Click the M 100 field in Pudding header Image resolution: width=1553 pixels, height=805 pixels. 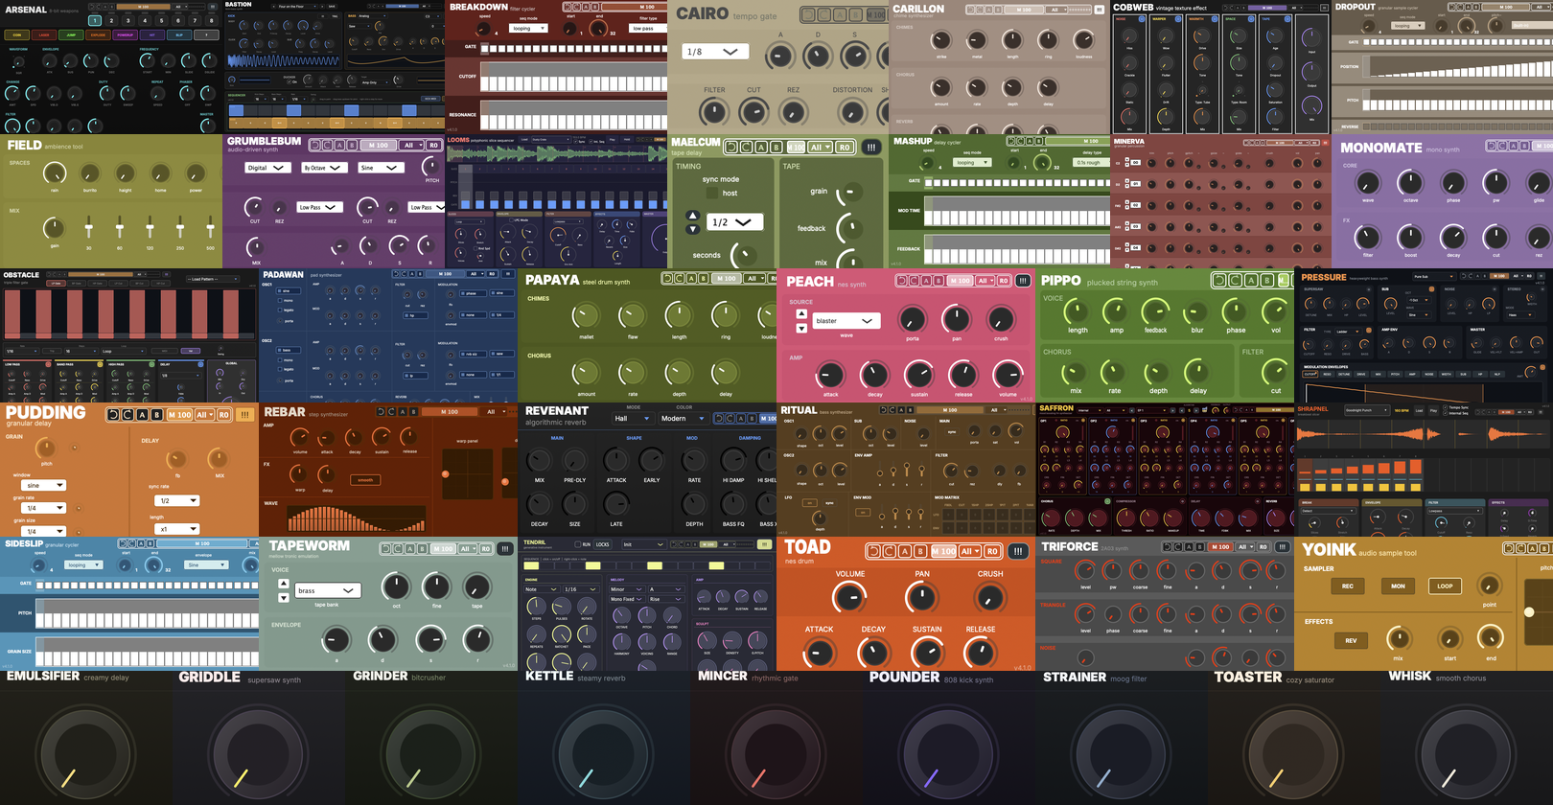(179, 415)
